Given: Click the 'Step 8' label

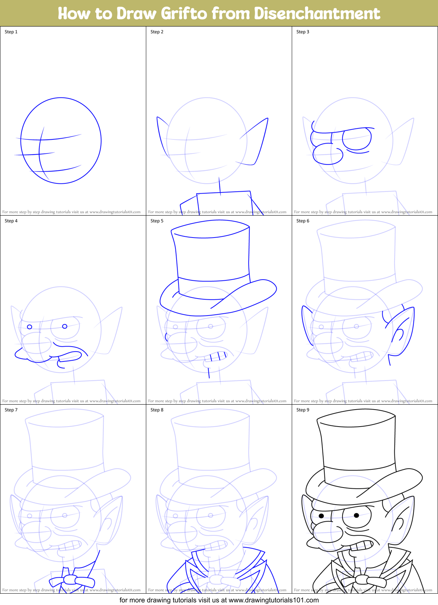Looking at the screenshot, I should pyautogui.click(x=157, y=410).
